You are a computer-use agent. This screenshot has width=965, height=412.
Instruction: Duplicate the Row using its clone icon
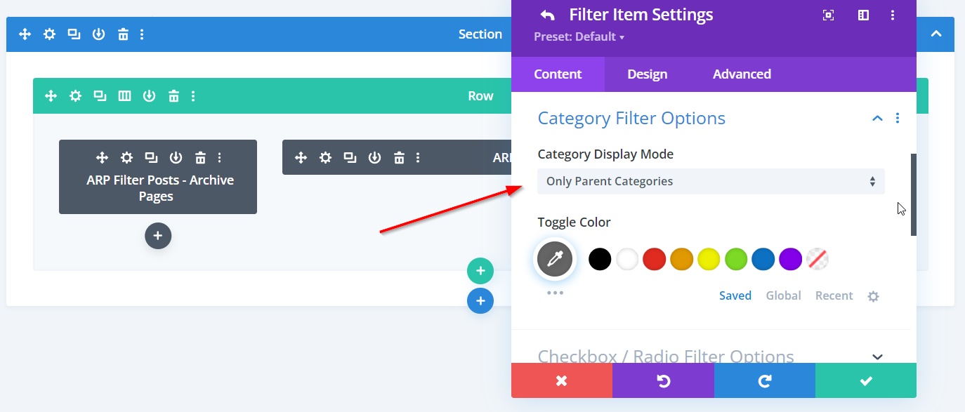100,96
